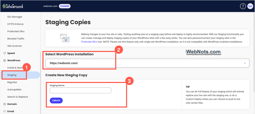Open the Protected URLs link in description
The height and width of the screenshot is (114, 255).
(x=89, y=42)
